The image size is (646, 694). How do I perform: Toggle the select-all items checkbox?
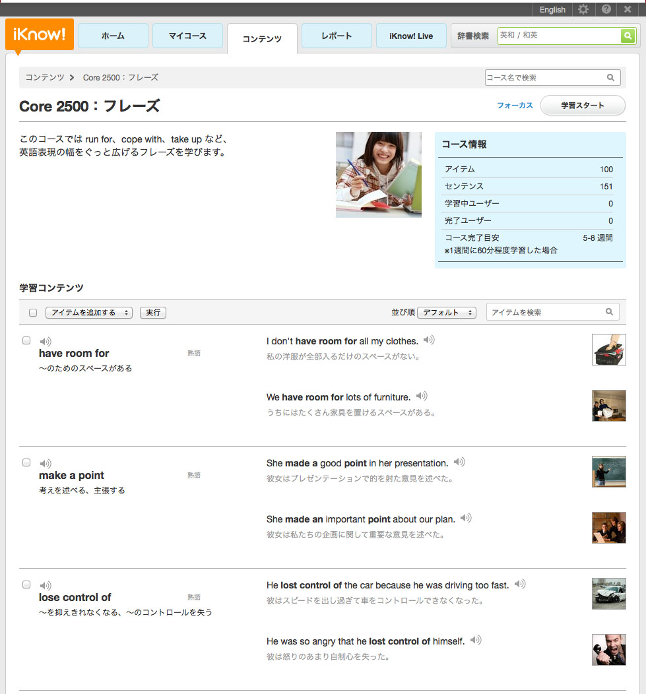tap(33, 313)
